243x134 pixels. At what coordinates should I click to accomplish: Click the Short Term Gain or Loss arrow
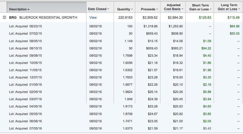(x=211, y=9)
